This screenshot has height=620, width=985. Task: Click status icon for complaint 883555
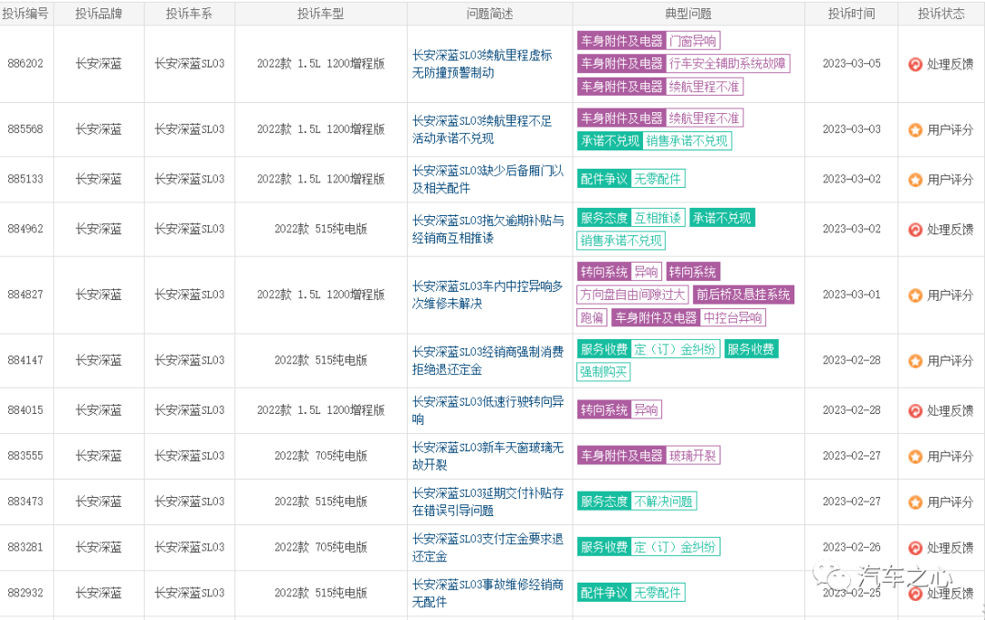tap(916, 457)
